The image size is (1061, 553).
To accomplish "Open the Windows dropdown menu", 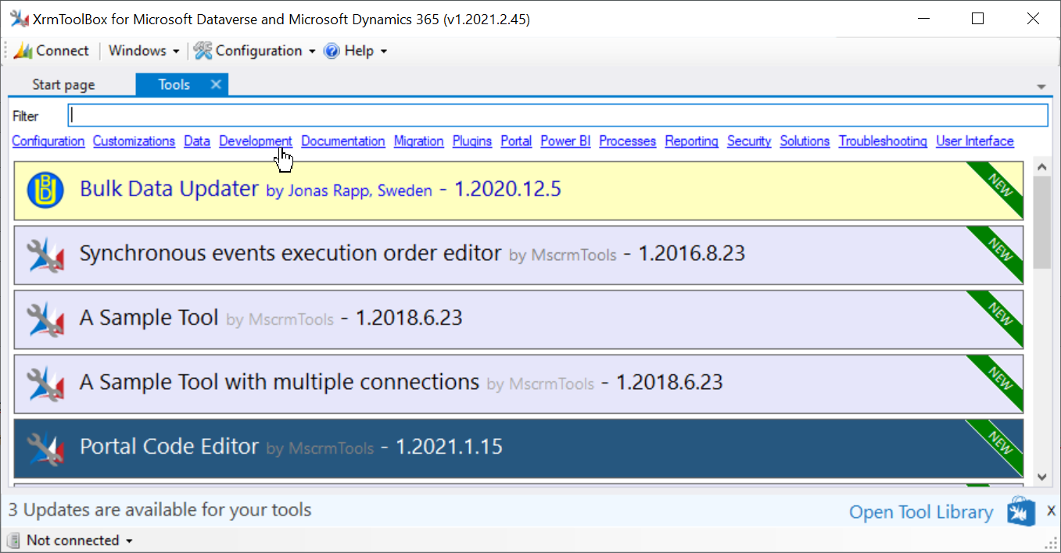I will pyautogui.click(x=144, y=51).
